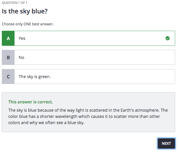Image resolution: width=179 pixels, height=152 pixels.
Task: Click the "Choose only ONE best answer." instruction
Action: (x=28, y=24)
